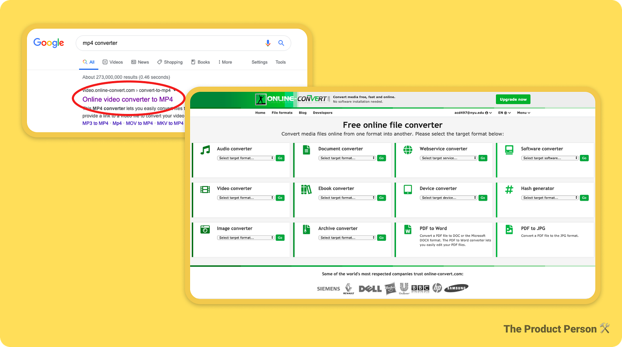Open the Document converter target format dropdown
The width and height of the screenshot is (622, 347).
coord(347,158)
